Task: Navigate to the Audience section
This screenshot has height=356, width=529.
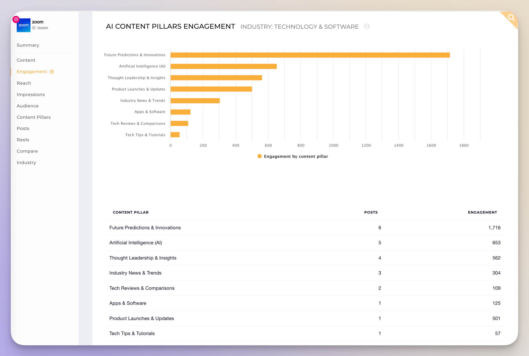Action: pyautogui.click(x=28, y=106)
